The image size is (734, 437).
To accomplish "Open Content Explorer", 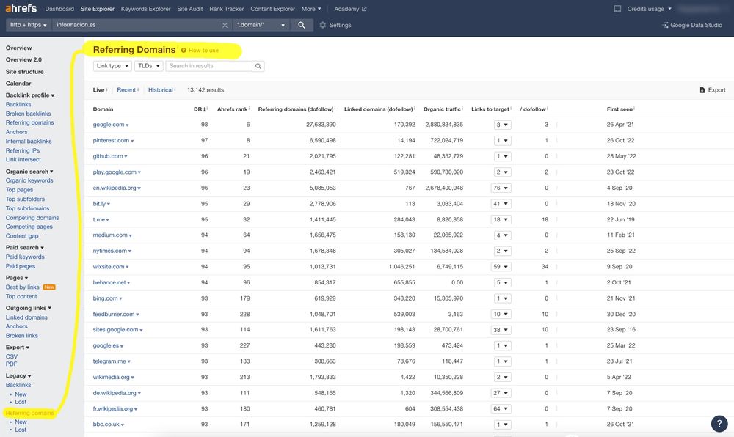I will [272, 9].
